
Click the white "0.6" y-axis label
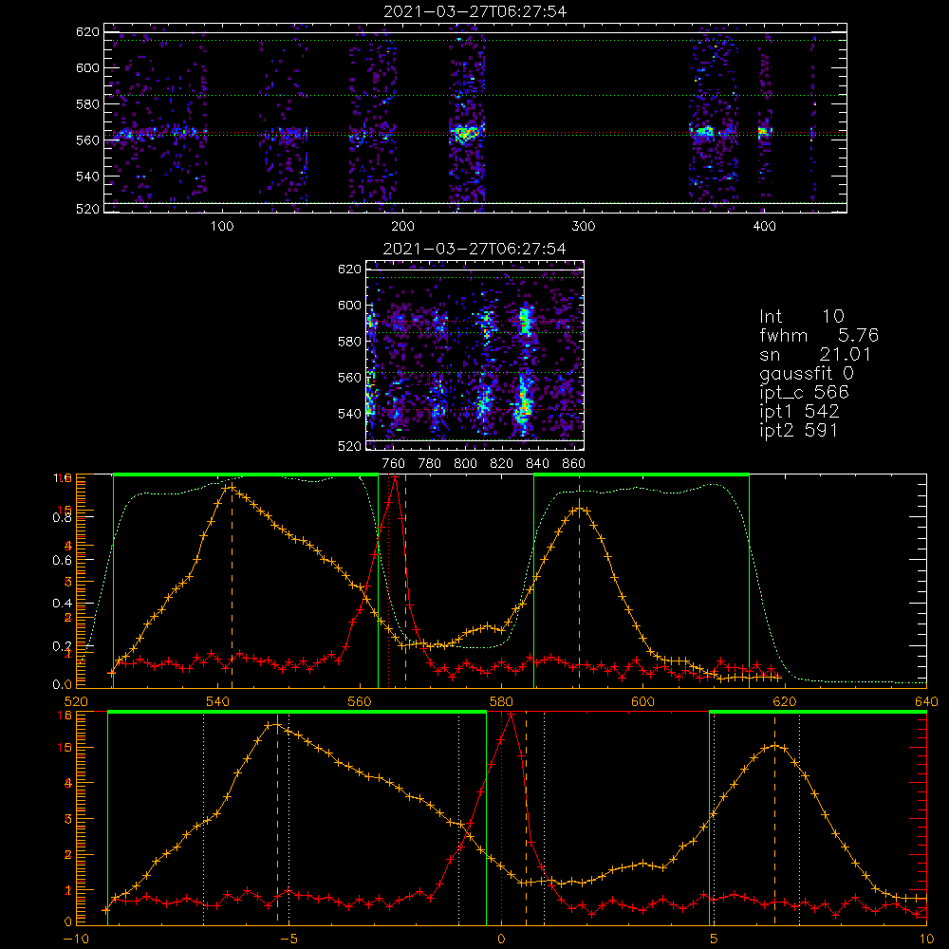click(62, 561)
